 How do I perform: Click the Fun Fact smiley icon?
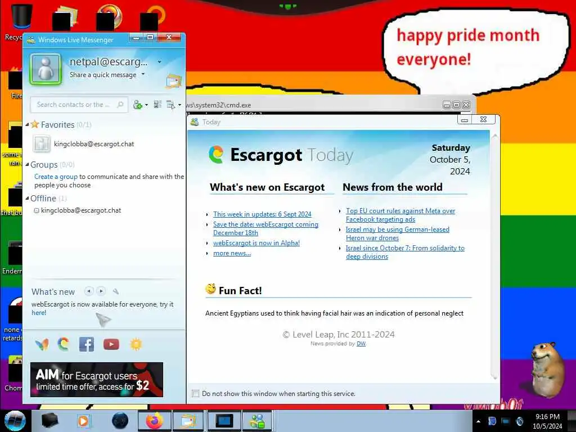211,289
